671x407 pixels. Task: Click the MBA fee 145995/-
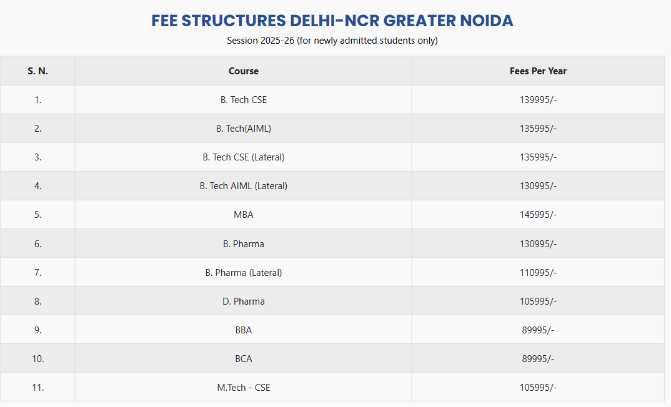coord(538,215)
